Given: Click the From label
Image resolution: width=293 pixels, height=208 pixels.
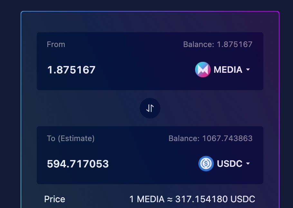Looking at the screenshot, I should coord(56,44).
